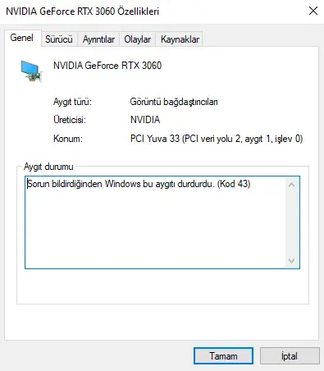Image resolution: width=324 pixels, height=371 pixels.
Task: Click the display adapter device icon
Action: coord(31,71)
